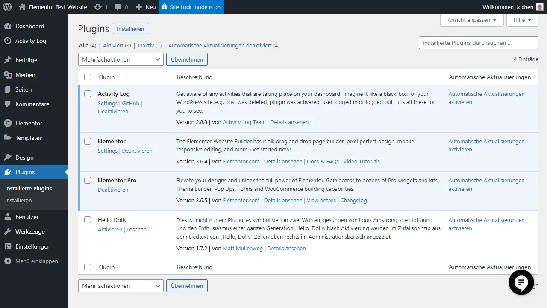Check the Elementor Pro plugin checkbox

tap(88, 180)
